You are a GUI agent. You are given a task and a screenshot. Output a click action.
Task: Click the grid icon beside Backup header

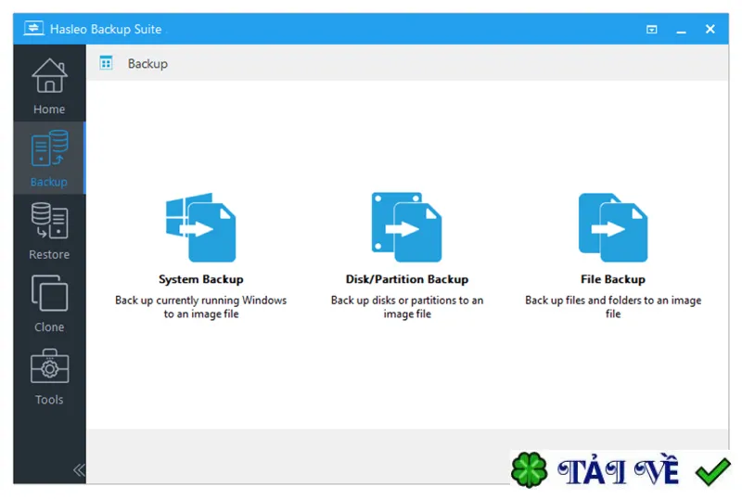coord(106,63)
